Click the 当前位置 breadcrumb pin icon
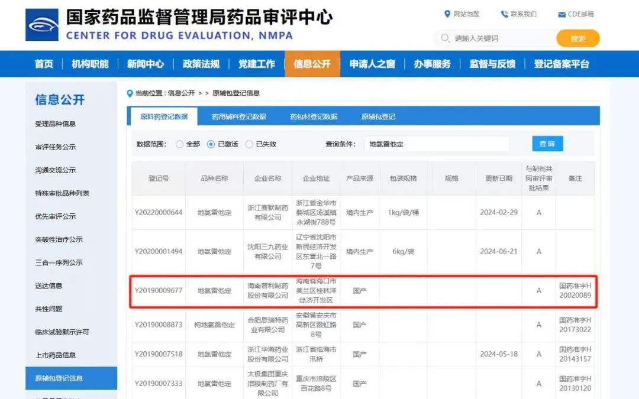Screen dimensions: 639x399 click(x=130, y=93)
